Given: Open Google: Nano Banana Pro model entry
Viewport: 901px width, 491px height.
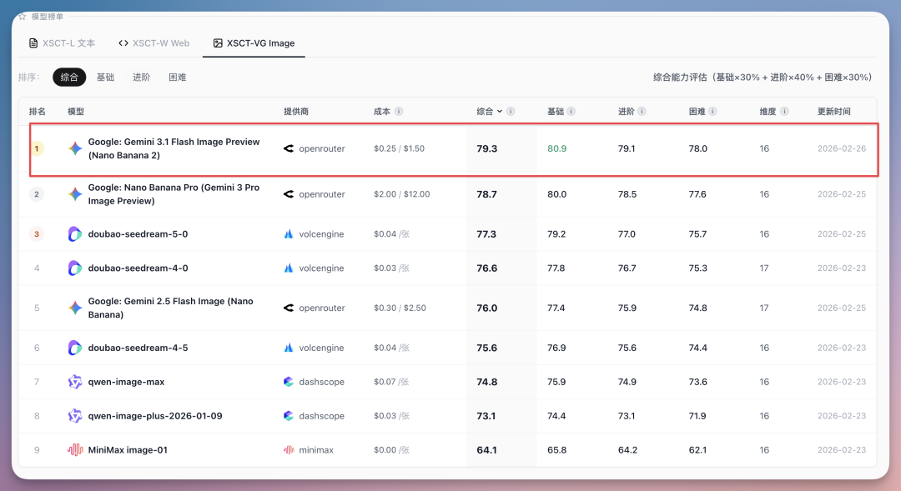Looking at the screenshot, I should pos(174,194).
